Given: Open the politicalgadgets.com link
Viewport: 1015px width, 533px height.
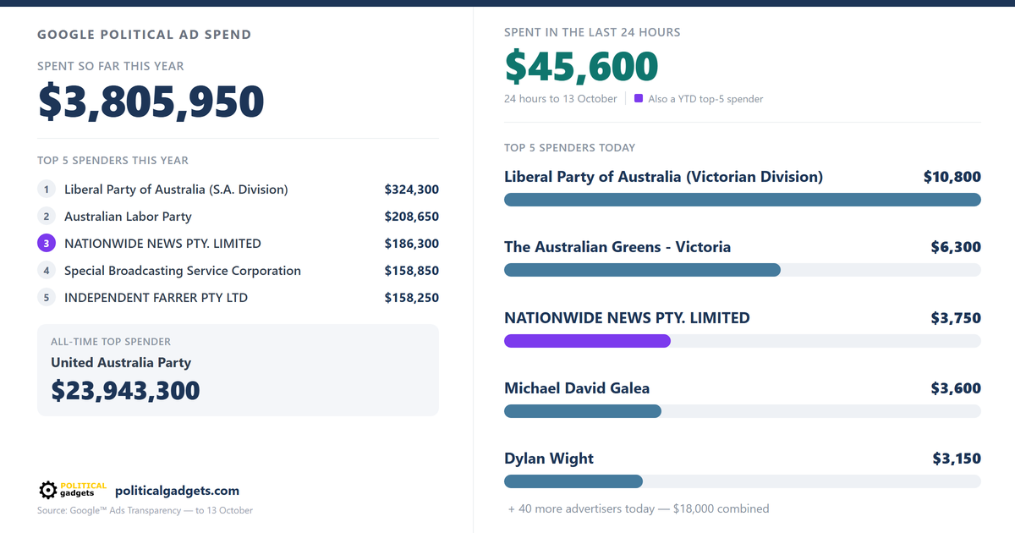Looking at the screenshot, I should (x=177, y=491).
